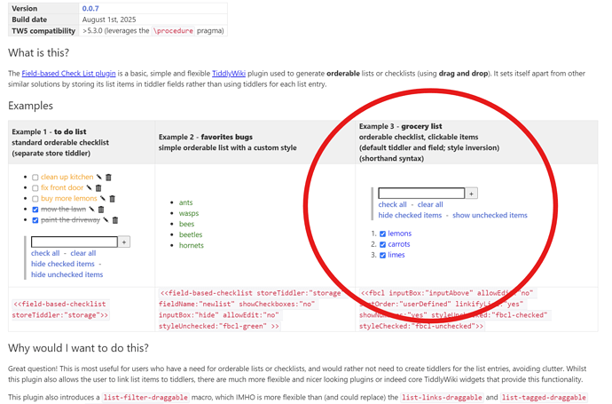612x404 pixels.
Task: Uncheck the "carrots" checkbox in grocery list
Action: tap(382, 244)
